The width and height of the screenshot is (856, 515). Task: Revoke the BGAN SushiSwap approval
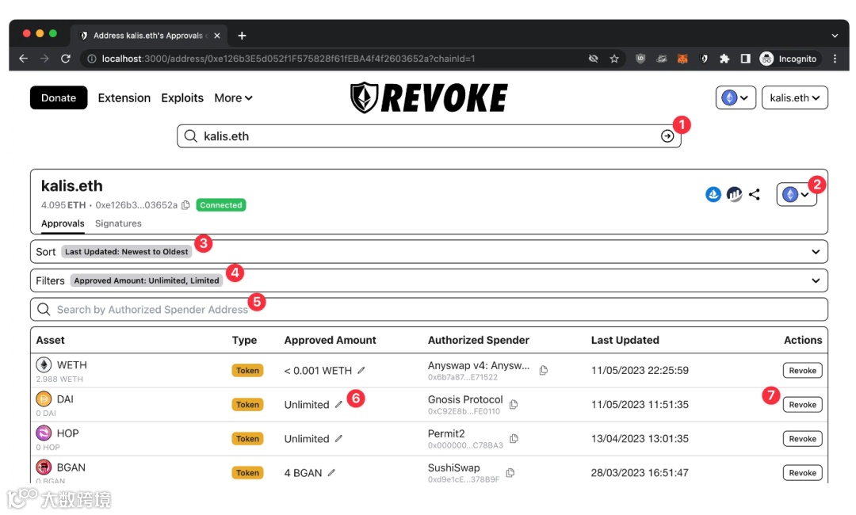802,473
